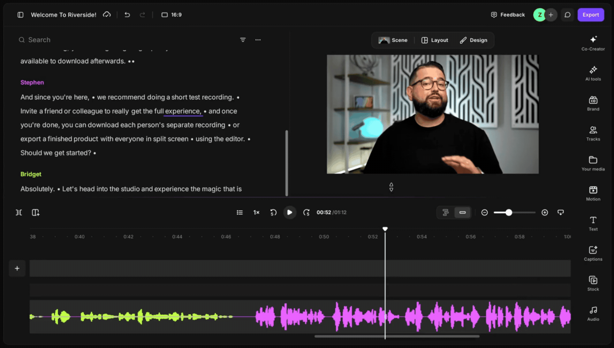Open the comments chat bubble
The image size is (614, 348).
tap(568, 15)
